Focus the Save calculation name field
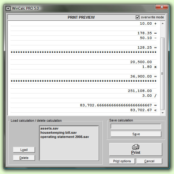This screenshot has height=174, width=174. (x=136, y=126)
